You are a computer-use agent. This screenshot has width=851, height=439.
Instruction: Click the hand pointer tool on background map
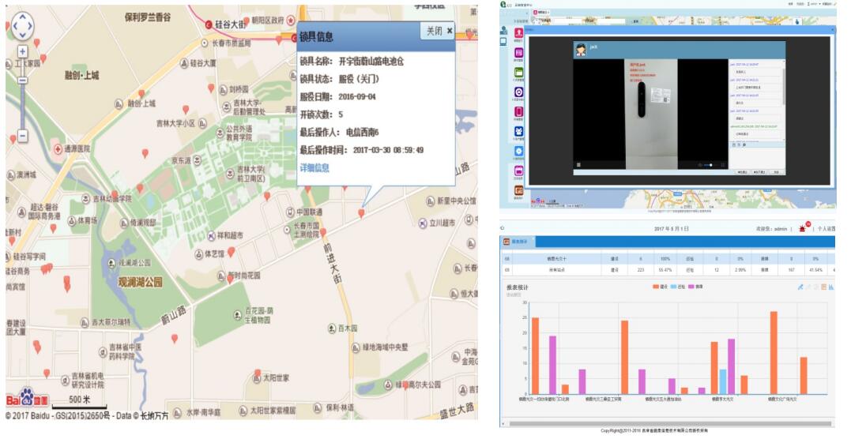tap(796, 21)
